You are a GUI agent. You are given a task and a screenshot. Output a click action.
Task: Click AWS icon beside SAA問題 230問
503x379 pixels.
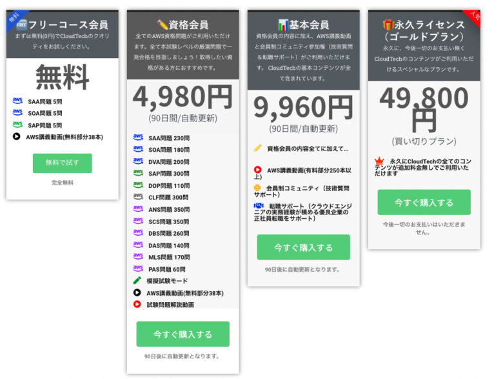pos(138,138)
